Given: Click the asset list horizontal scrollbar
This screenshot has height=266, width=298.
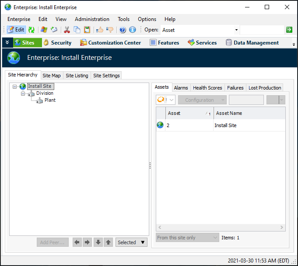Looking at the screenshot, I should 221,228.
